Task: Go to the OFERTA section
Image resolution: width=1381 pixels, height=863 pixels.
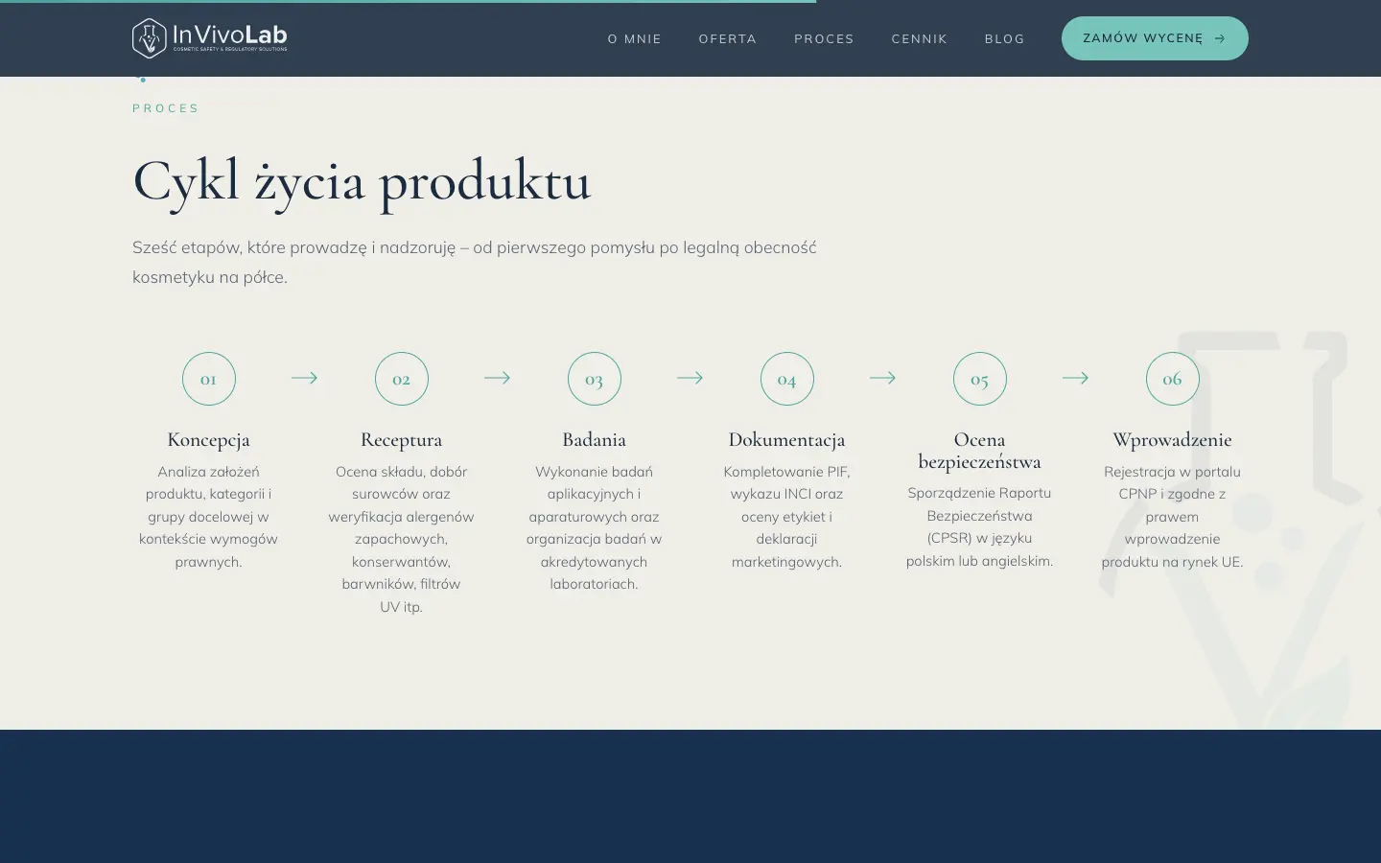Action: (x=728, y=39)
